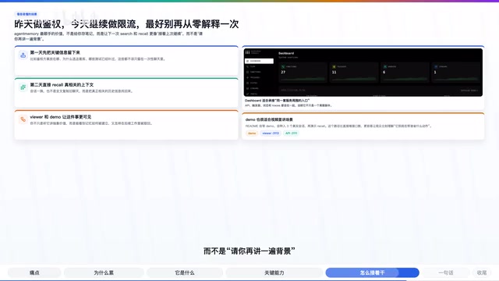Open the Dashboard screenshot thumbnail

(x=363, y=73)
